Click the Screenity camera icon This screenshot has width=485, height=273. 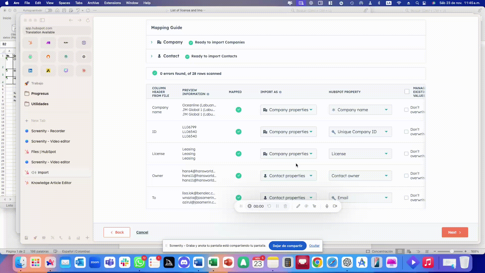pos(335,206)
